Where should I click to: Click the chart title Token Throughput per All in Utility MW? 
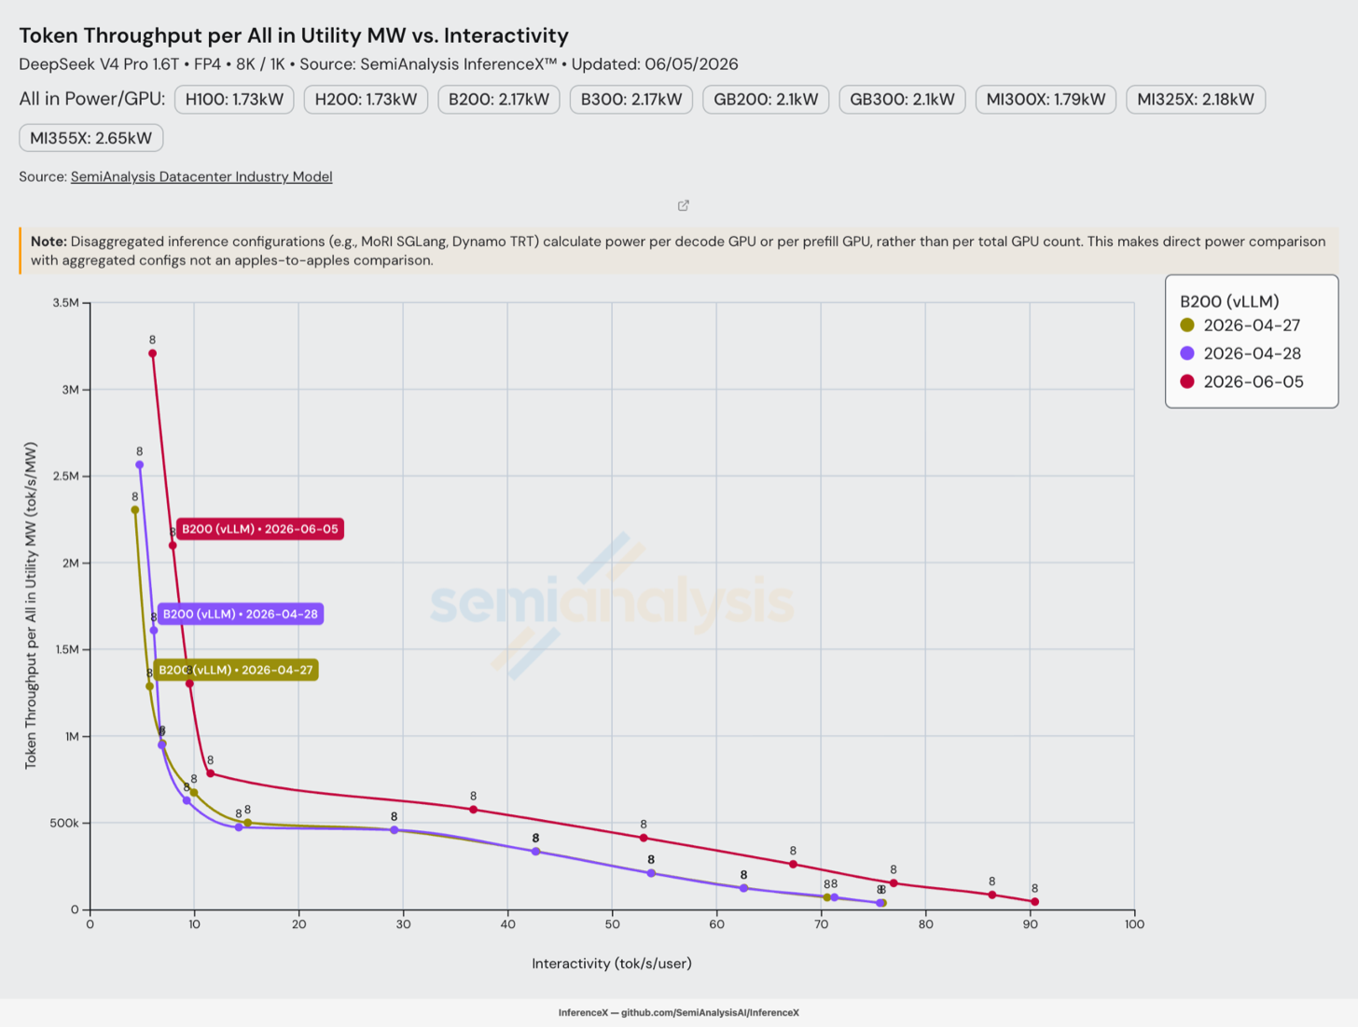[294, 35]
